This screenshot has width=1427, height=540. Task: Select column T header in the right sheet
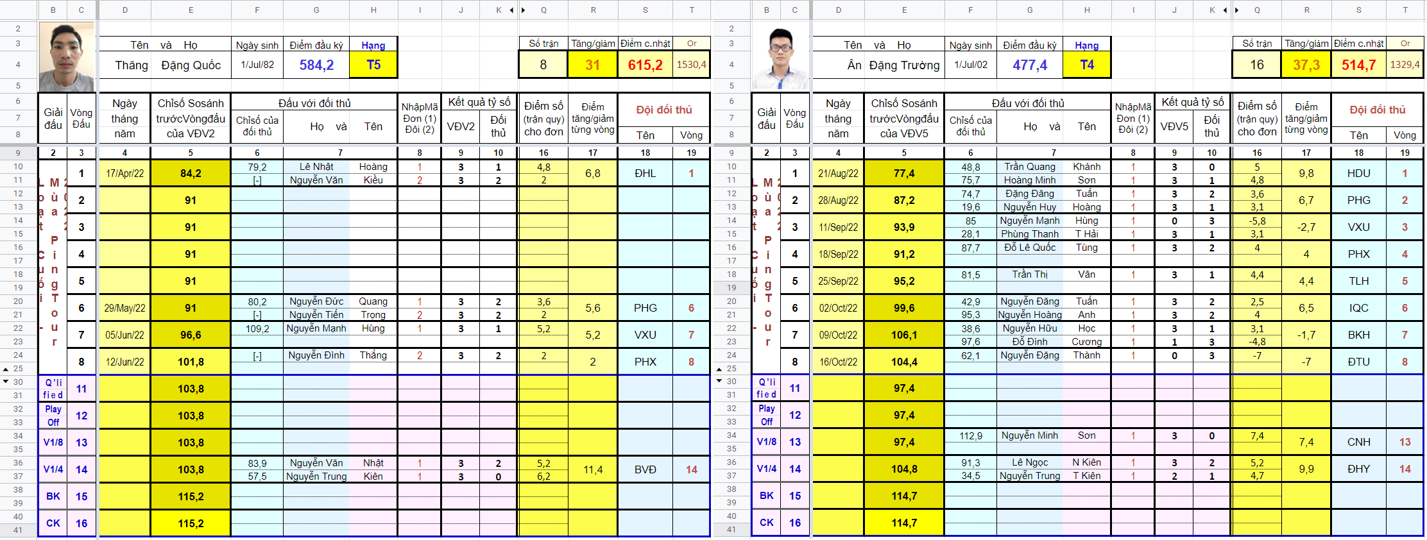[1405, 10]
